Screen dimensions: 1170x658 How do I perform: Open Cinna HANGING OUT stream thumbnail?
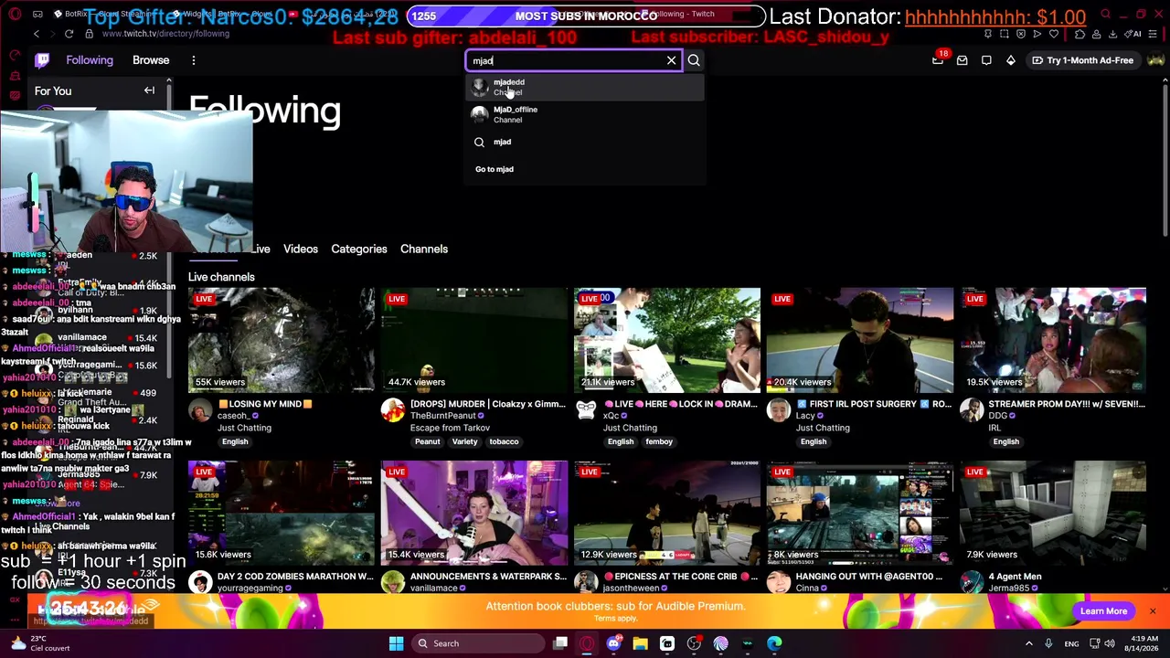(860, 513)
